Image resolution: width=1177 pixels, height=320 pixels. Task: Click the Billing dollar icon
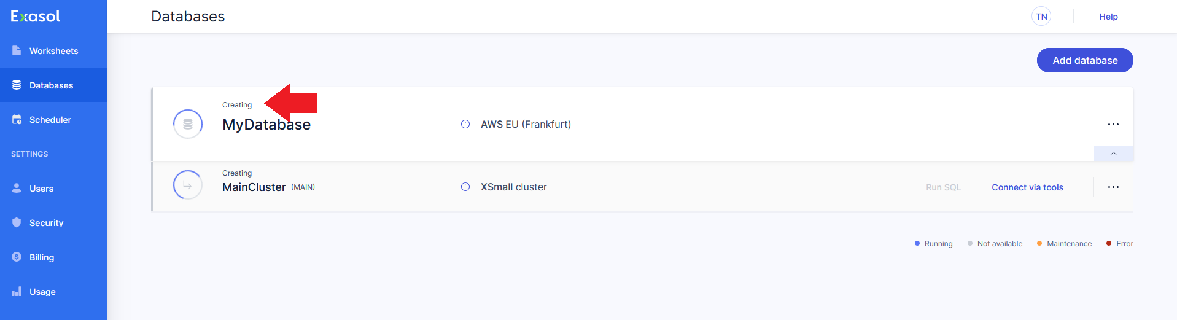tap(17, 257)
